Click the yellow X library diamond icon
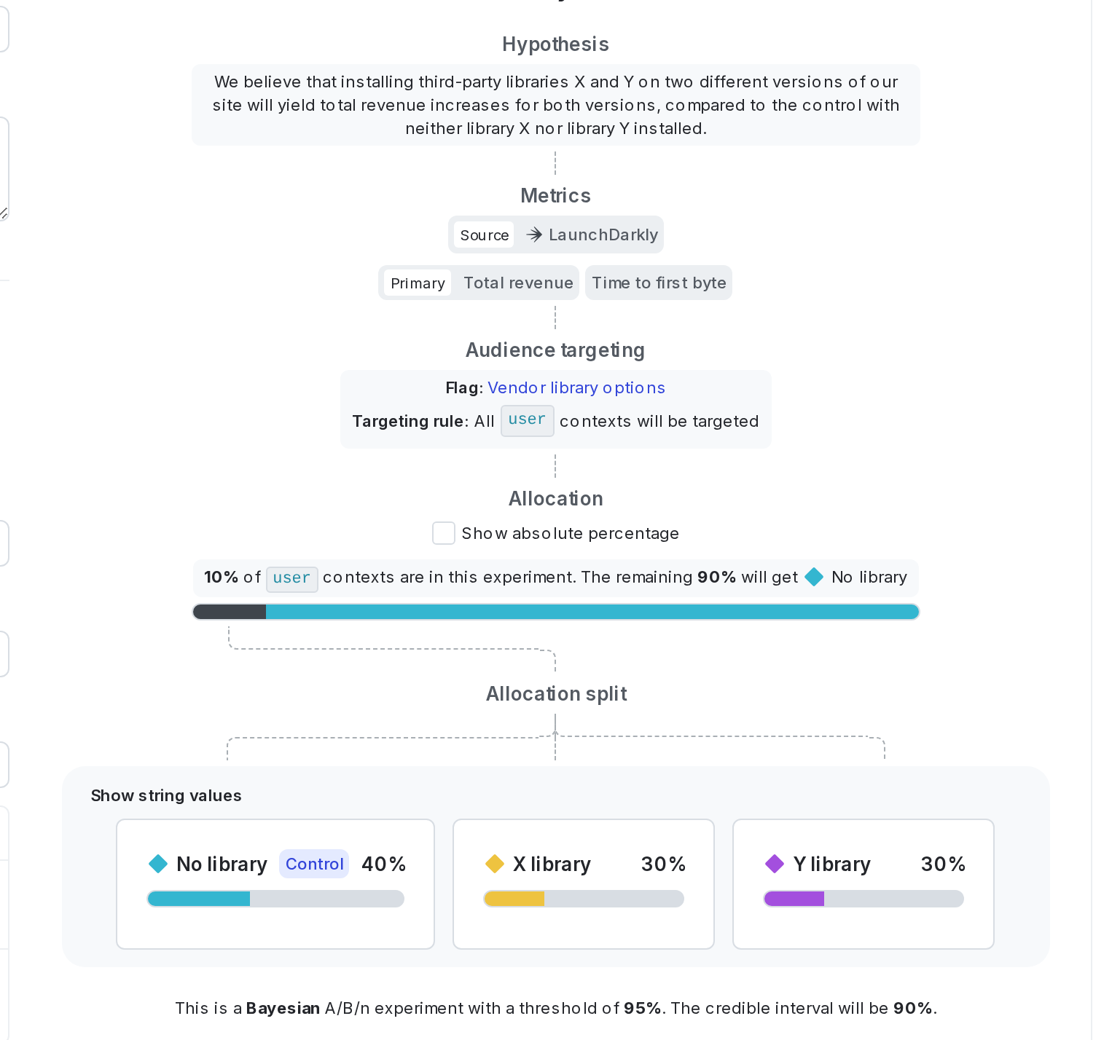1112x1040 pixels. (x=495, y=864)
